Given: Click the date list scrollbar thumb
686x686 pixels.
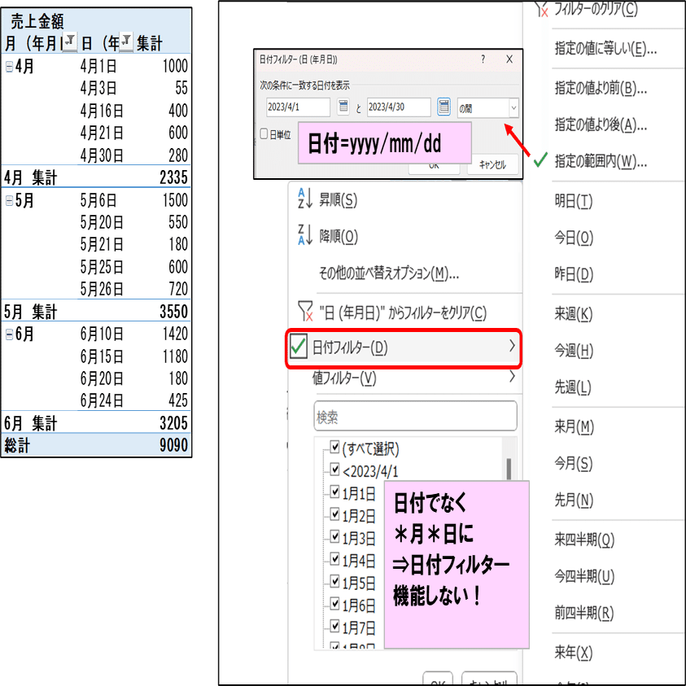Looking at the screenshot, I should tap(509, 469).
